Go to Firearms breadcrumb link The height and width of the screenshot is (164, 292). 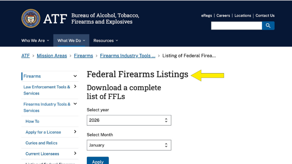click(83, 56)
